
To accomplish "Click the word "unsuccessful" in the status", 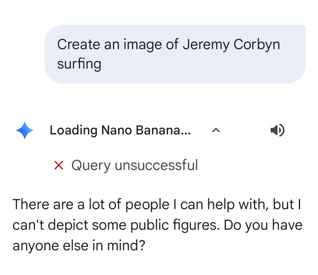I will tap(156, 165).
